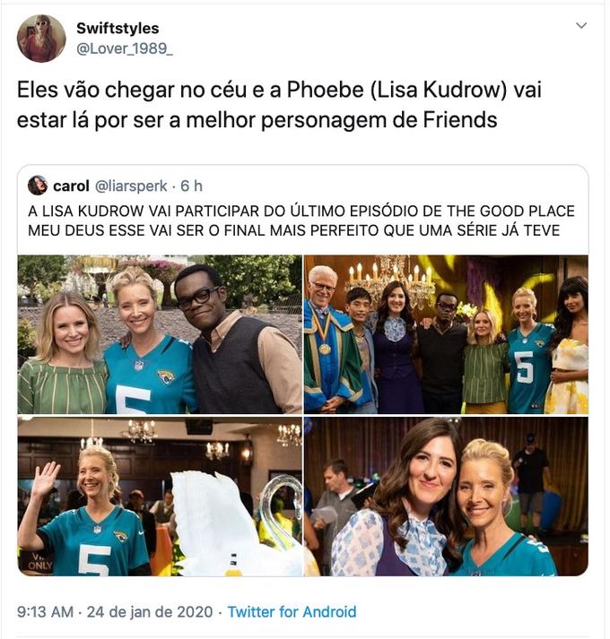The image size is (610, 639).
Task: Click the 24 de jan de 2020 date
Action: 150,612
